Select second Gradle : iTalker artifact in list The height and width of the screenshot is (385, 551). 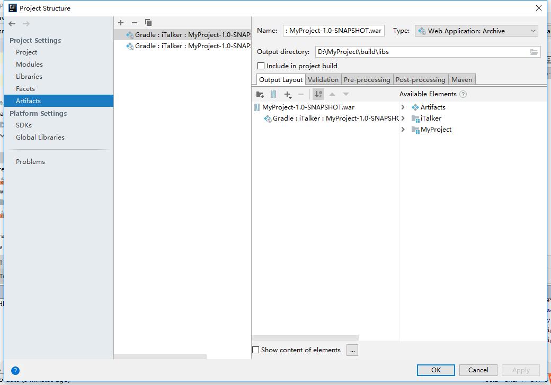pos(183,46)
